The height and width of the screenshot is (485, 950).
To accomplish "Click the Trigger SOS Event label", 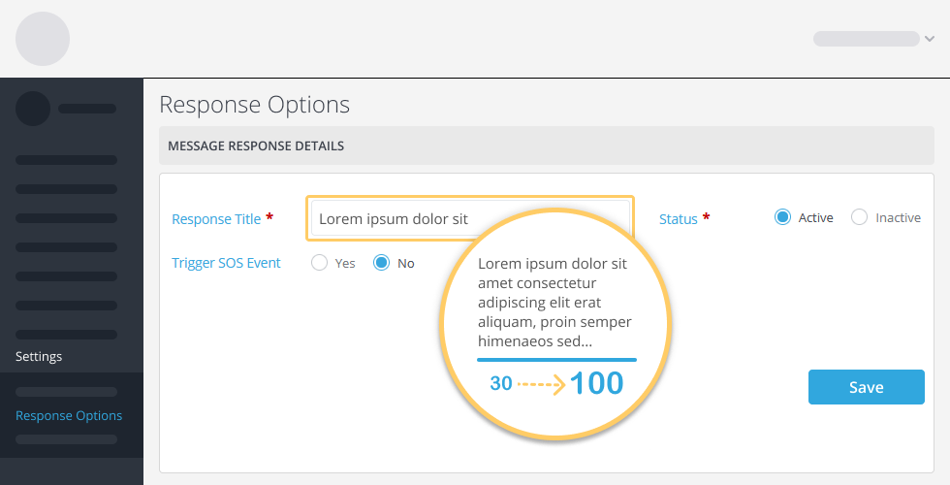I will (x=226, y=263).
